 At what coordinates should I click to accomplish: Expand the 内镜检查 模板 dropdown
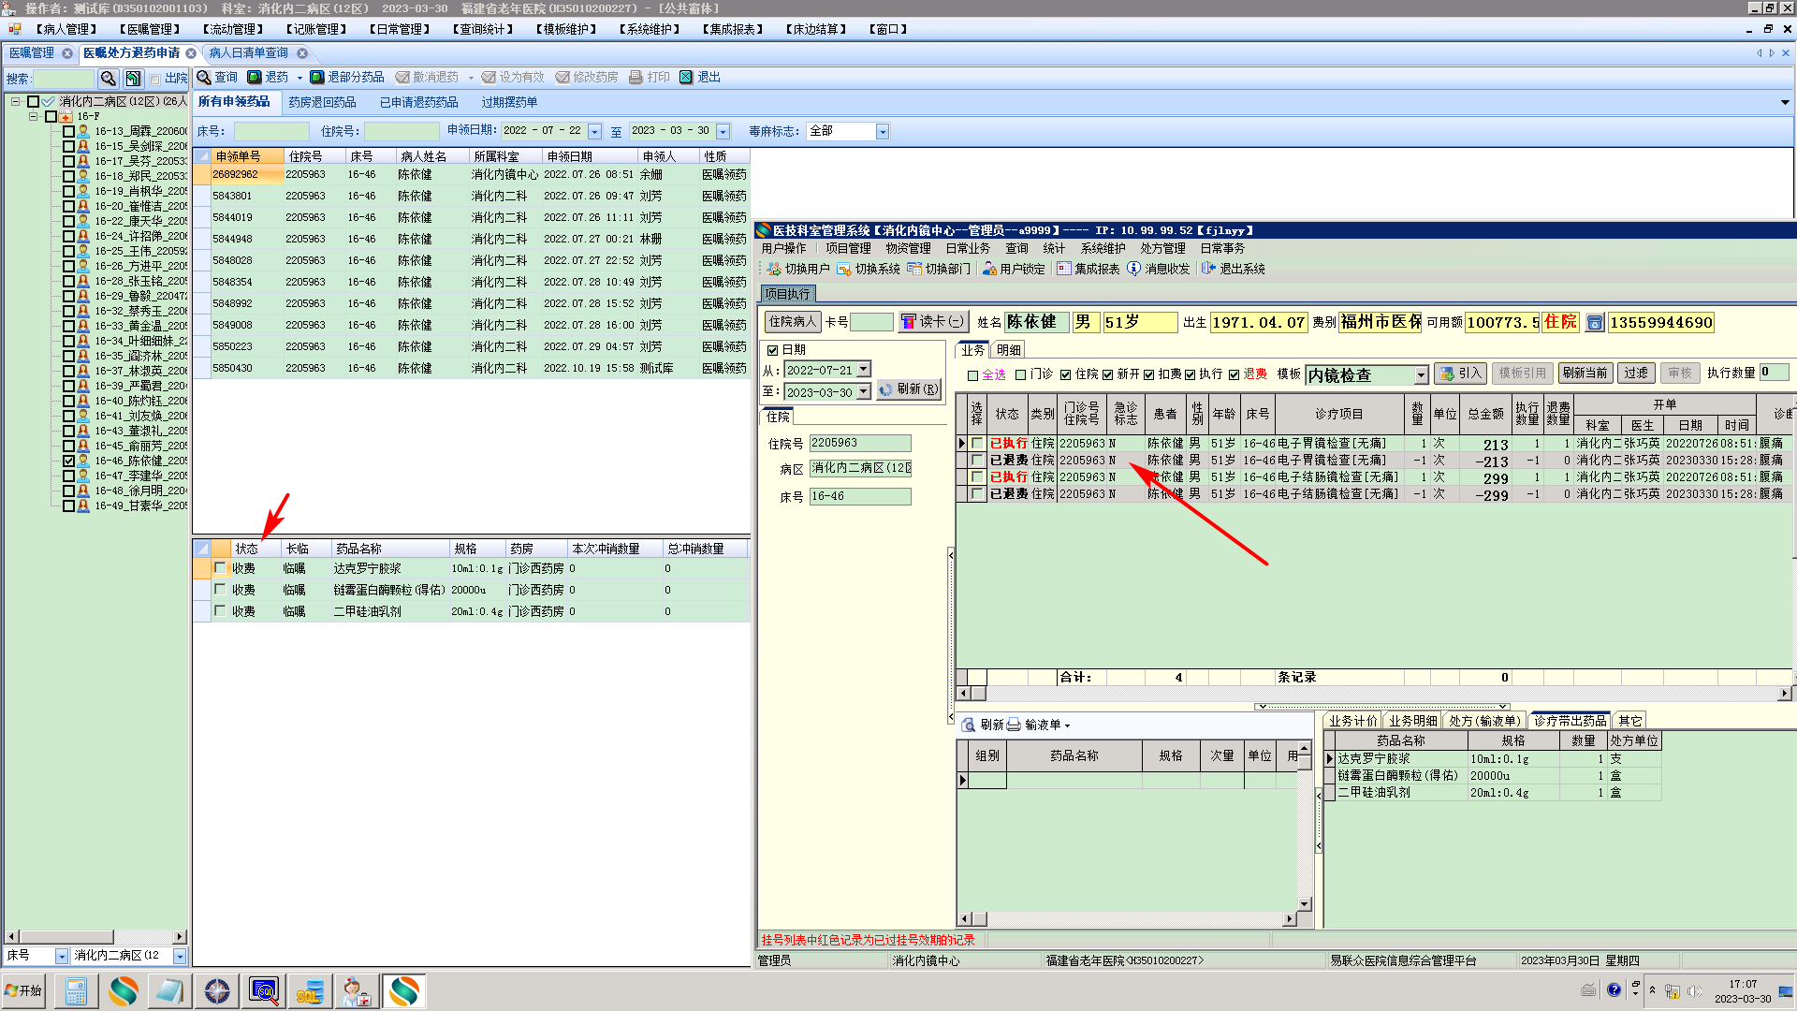1421,375
